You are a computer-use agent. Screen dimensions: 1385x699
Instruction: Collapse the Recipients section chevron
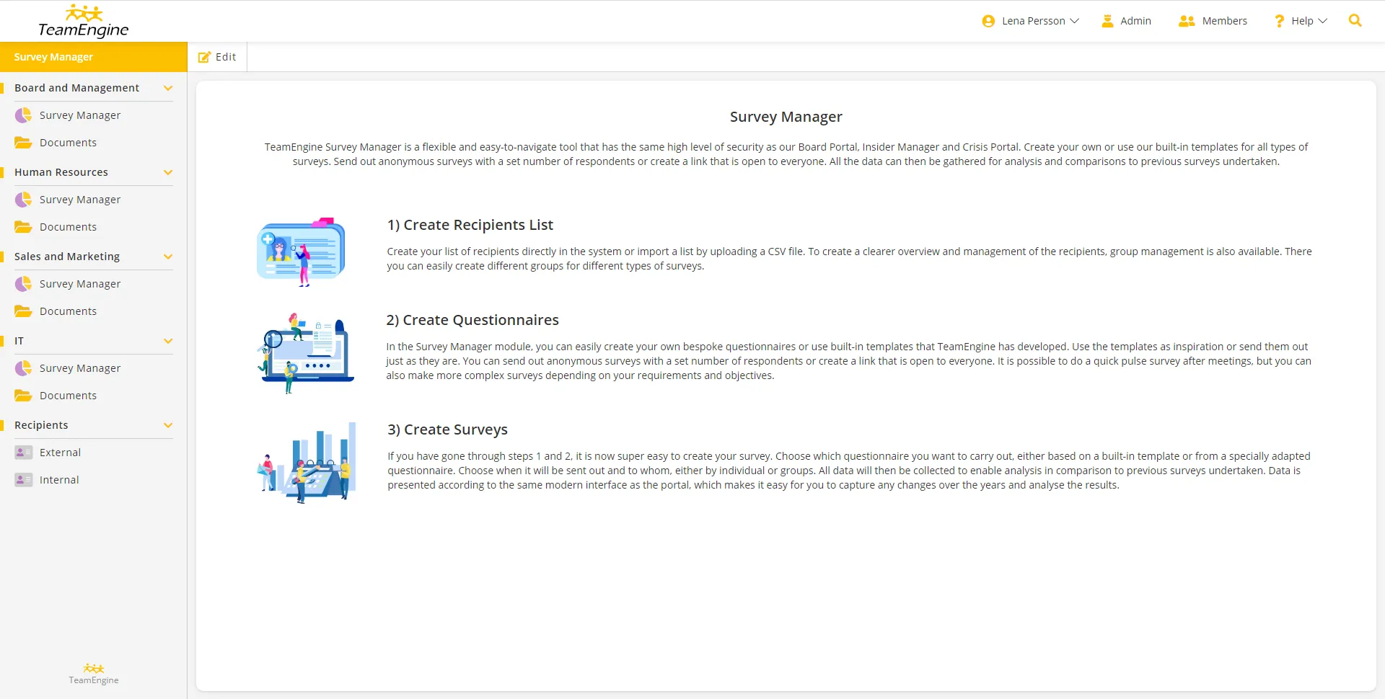coord(168,425)
